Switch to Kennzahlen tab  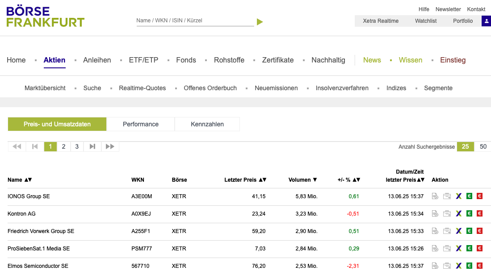pos(207,124)
